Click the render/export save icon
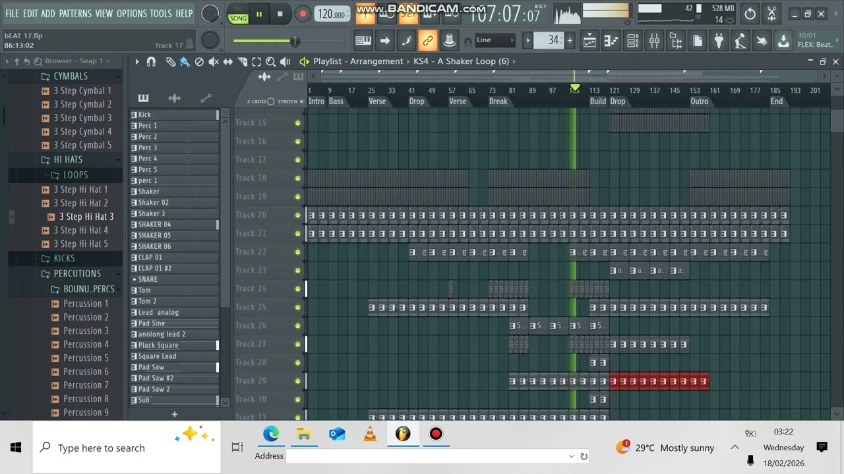844x474 pixels. pos(783,41)
